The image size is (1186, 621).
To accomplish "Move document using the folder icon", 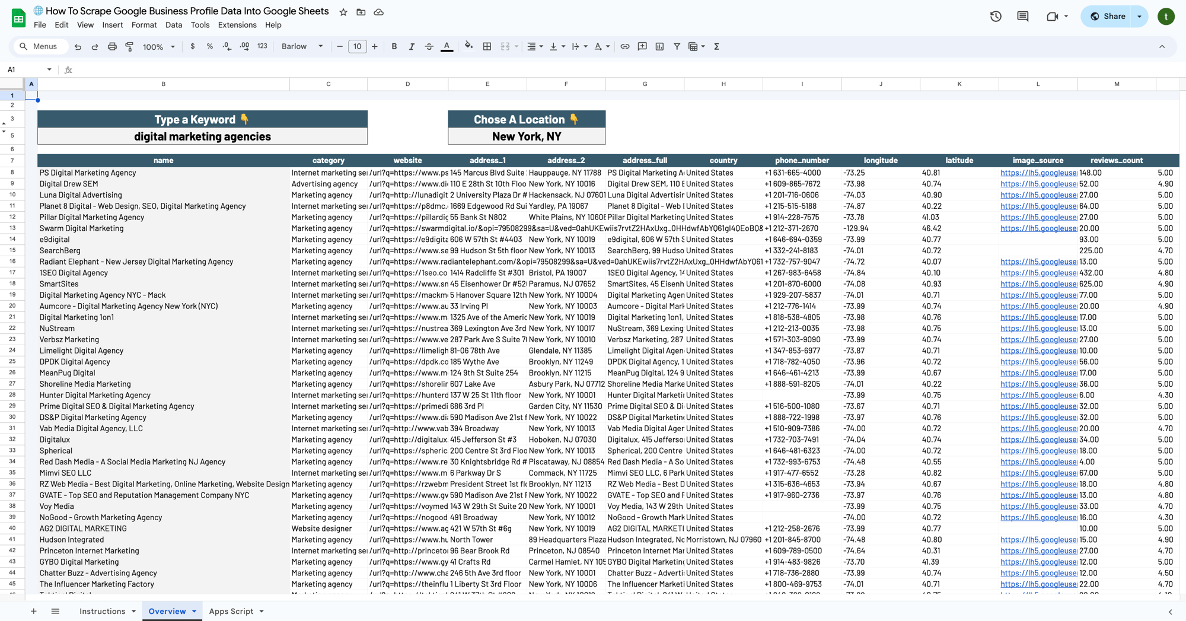I will (x=361, y=12).
